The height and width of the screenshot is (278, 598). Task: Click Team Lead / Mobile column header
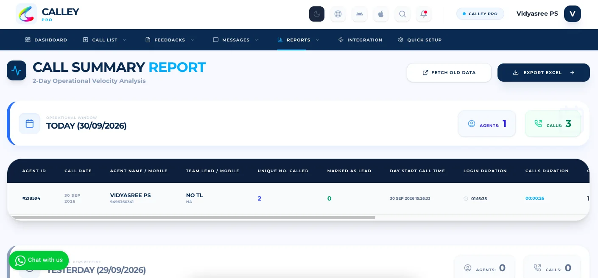[x=212, y=171]
